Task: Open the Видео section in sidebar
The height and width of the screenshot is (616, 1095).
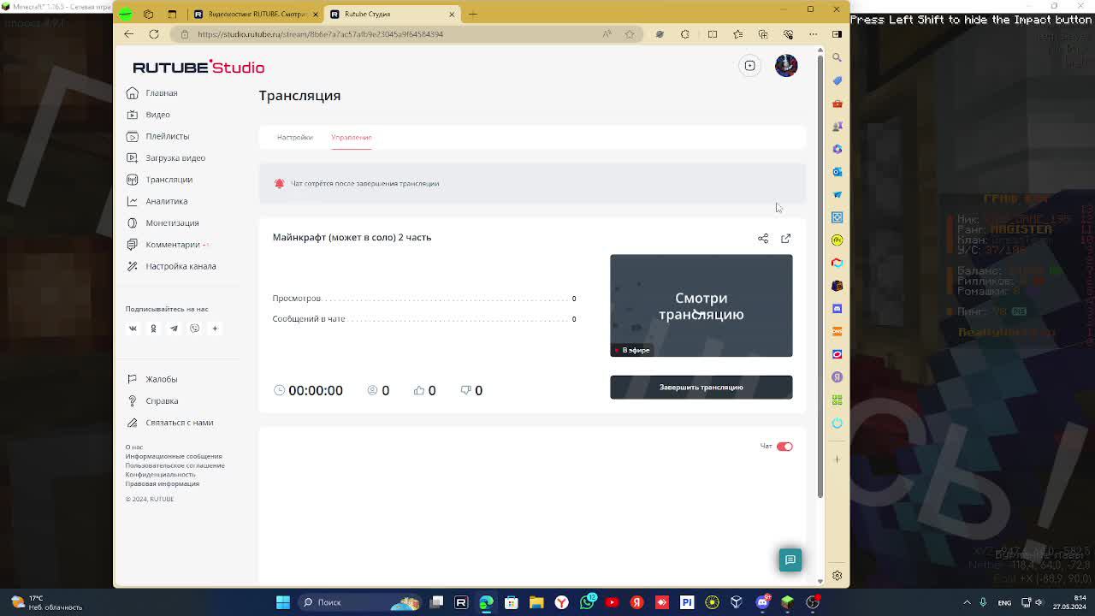Action: click(148, 115)
